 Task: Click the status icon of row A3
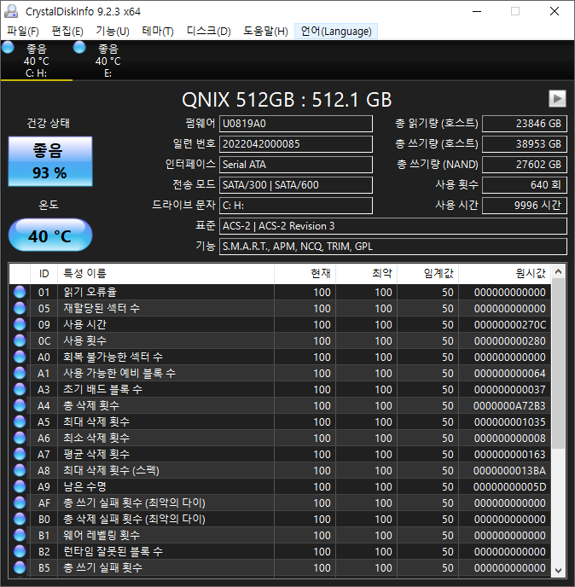(20, 389)
